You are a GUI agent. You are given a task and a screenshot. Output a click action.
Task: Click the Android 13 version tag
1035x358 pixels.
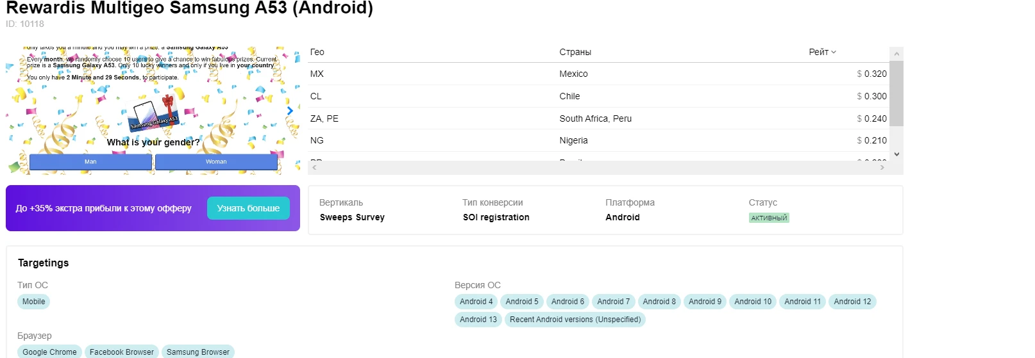coord(478,320)
